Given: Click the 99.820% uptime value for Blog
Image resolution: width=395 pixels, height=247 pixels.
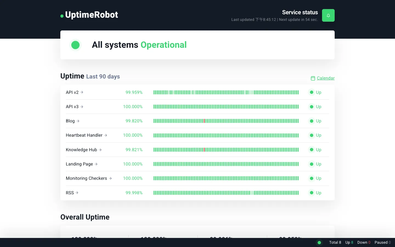Looking at the screenshot, I should pyautogui.click(x=134, y=121).
